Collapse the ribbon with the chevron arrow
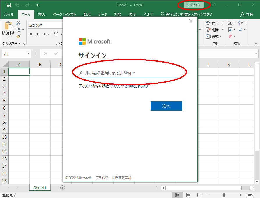 [256, 43]
